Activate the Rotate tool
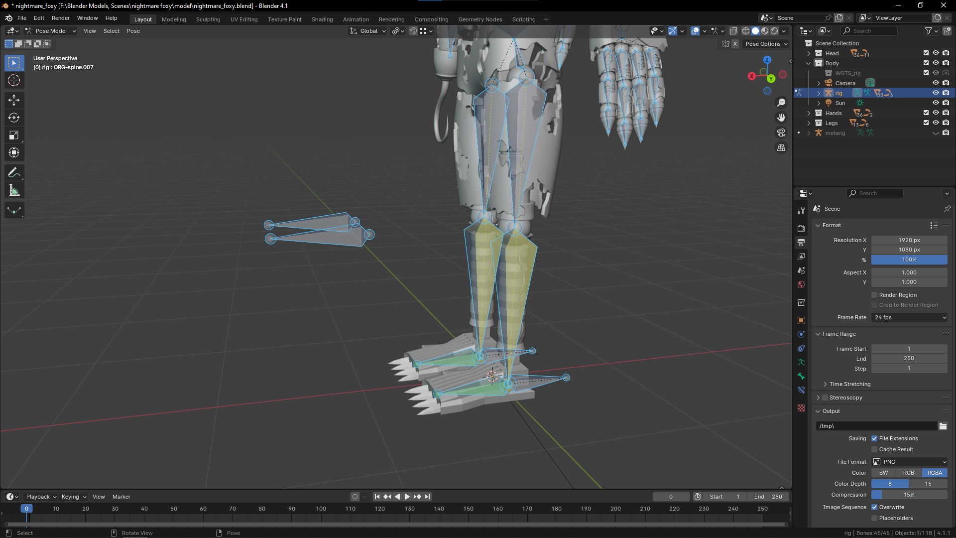This screenshot has width=956, height=538. point(14,118)
